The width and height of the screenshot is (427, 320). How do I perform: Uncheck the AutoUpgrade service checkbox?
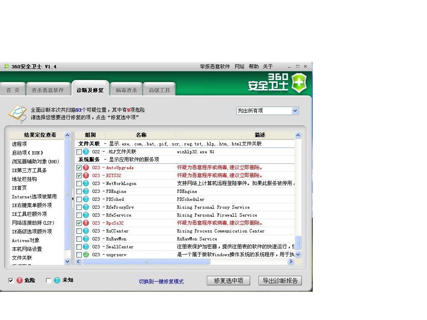point(79,167)
